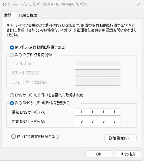Click last octet of 代替 DNS サーバー
Screen dimensions: 144x161
point(114,122)
